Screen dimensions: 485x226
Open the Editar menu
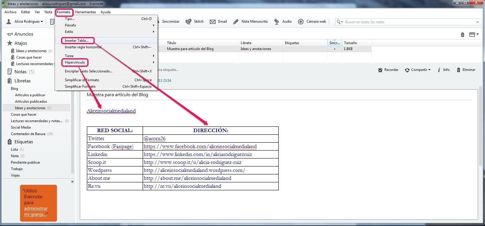(26, 12)
